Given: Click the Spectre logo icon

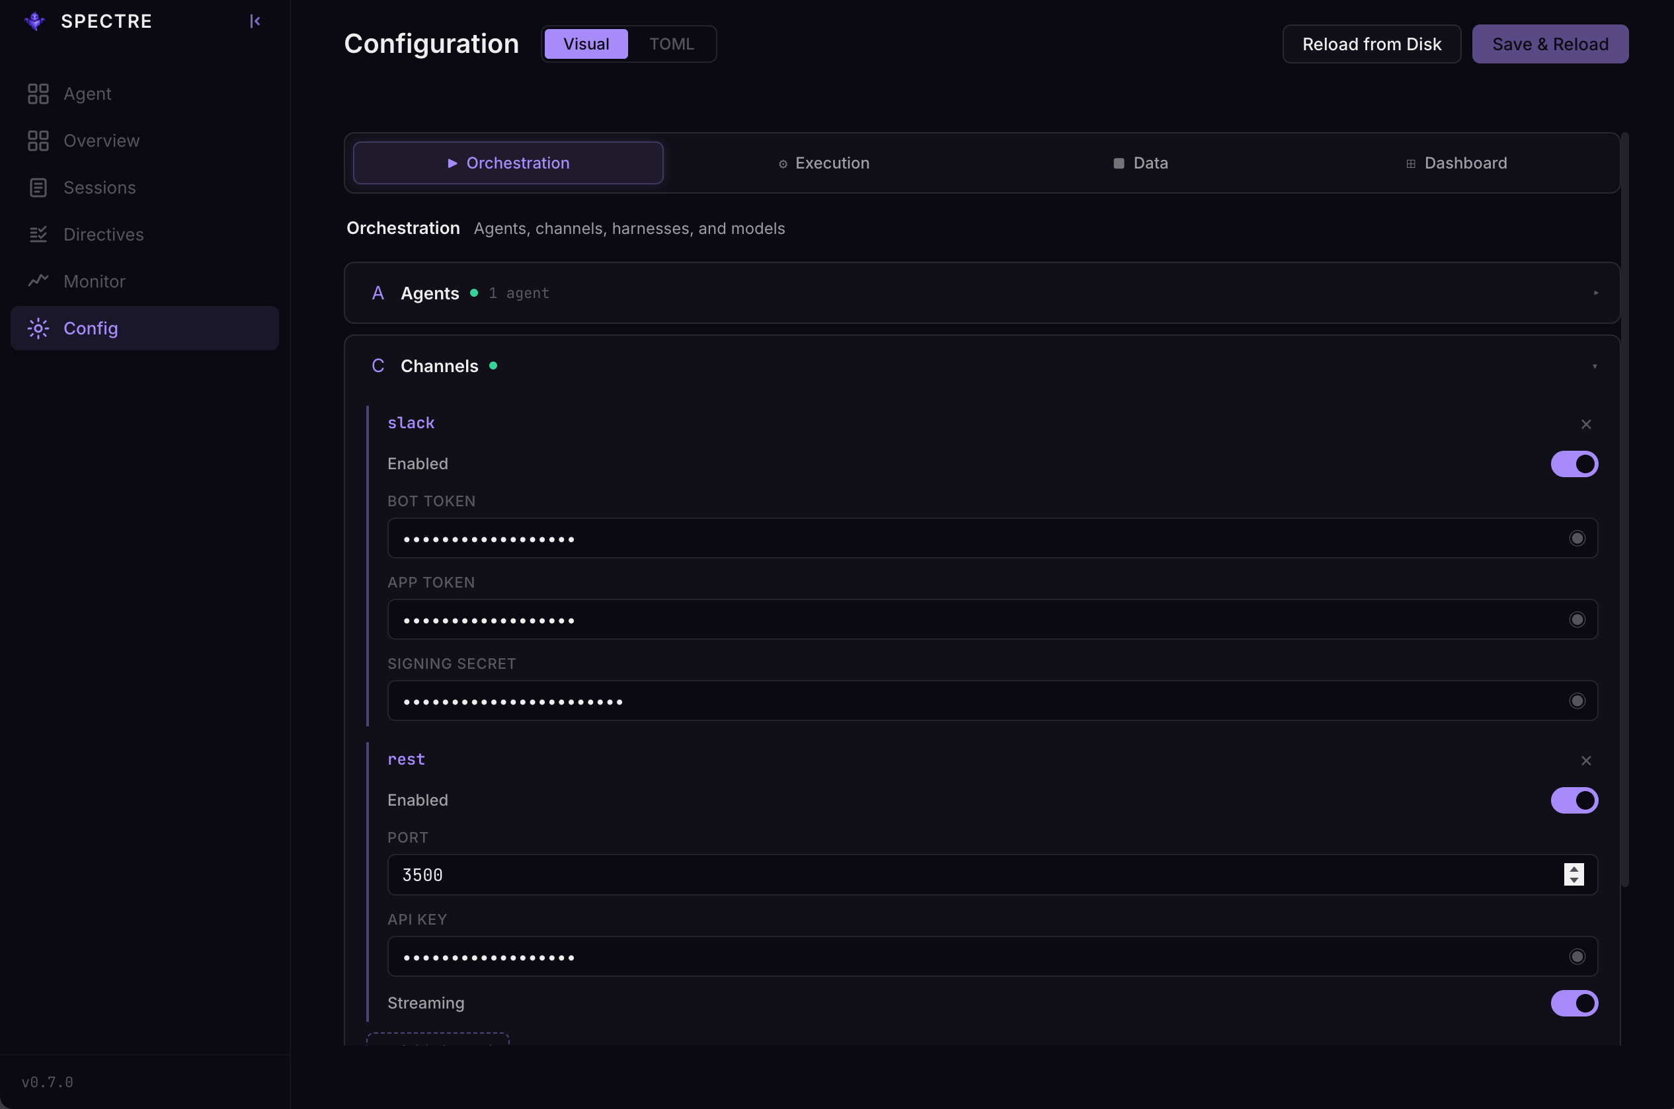Looking at the screenshot, I should [34, 21].
